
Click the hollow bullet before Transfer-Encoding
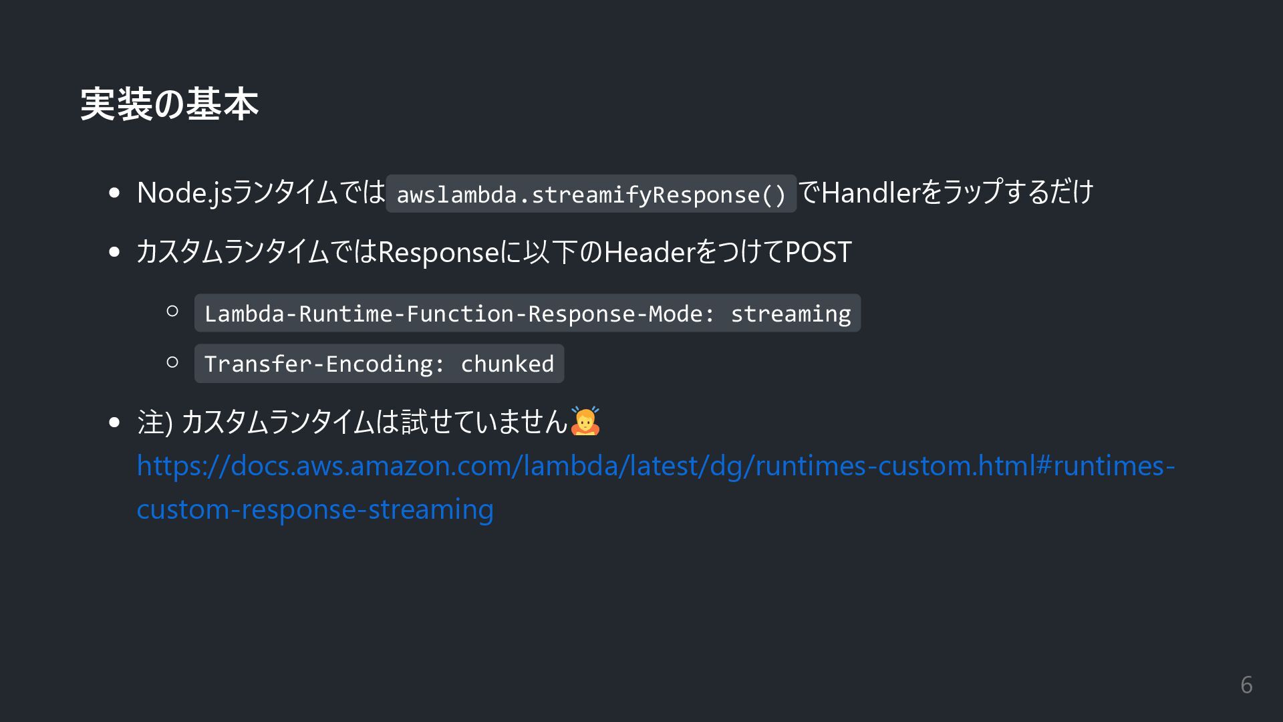point(172,362)
